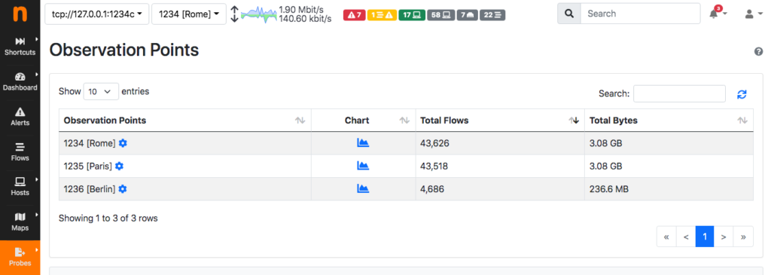Open the Maps sidebar menu
Screen dimensions: 771x275
coord(20,222)
